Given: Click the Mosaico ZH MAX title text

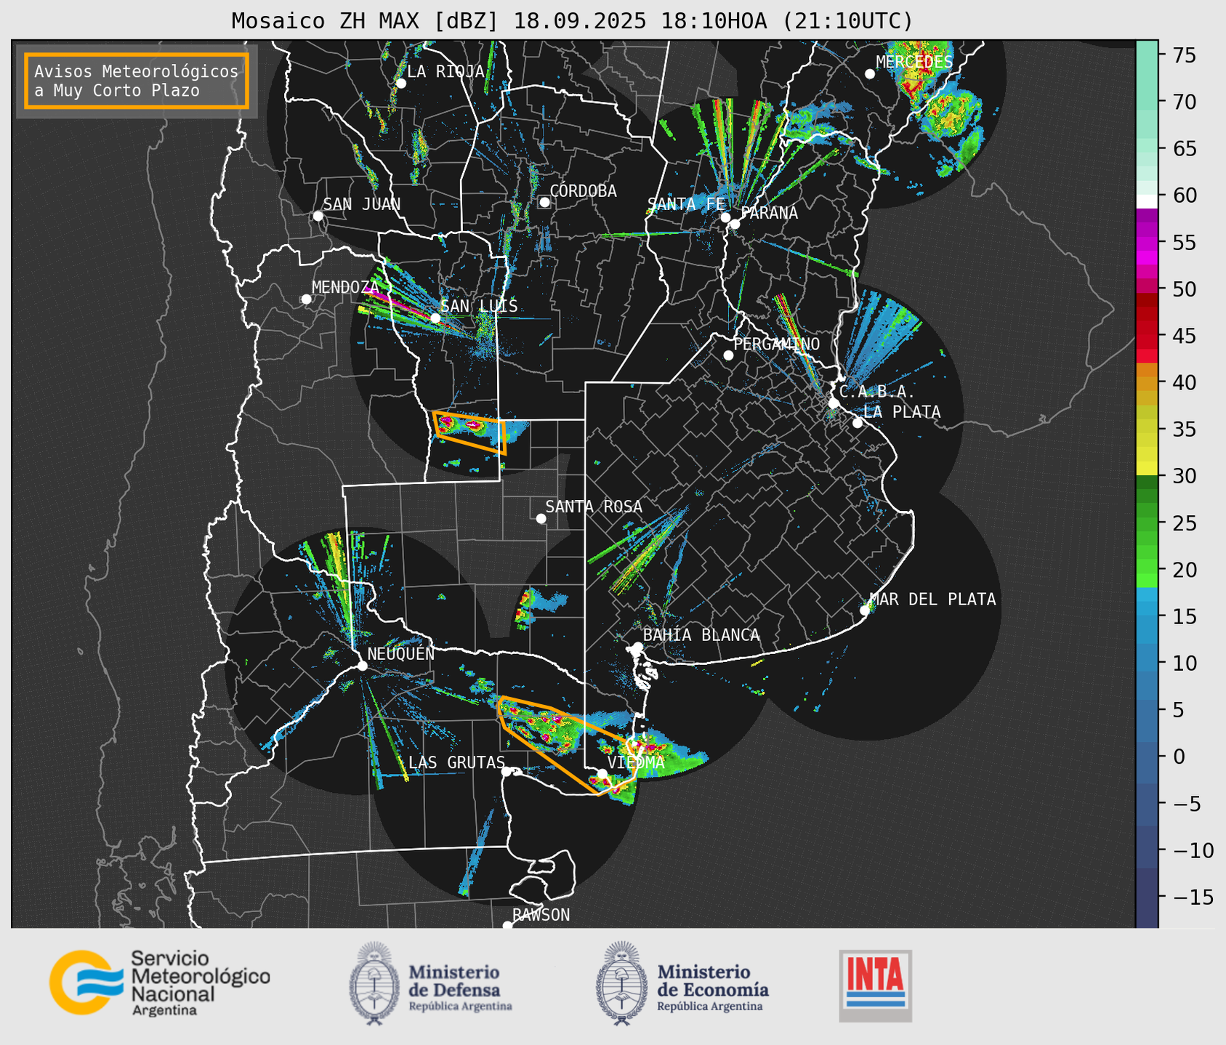Looking at the screenshot, I should point(571,20).
